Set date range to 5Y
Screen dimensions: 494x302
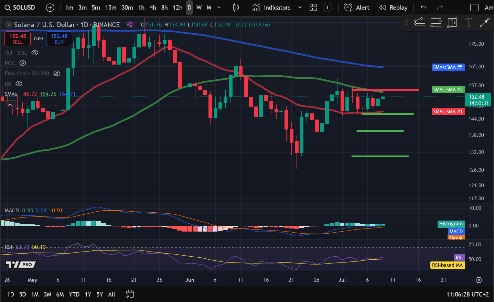click(100, 294)
